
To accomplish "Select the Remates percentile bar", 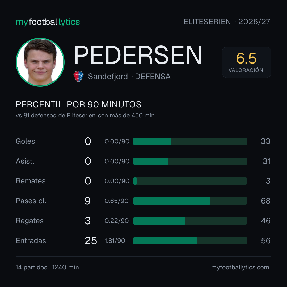I will (x=190, y=181).
